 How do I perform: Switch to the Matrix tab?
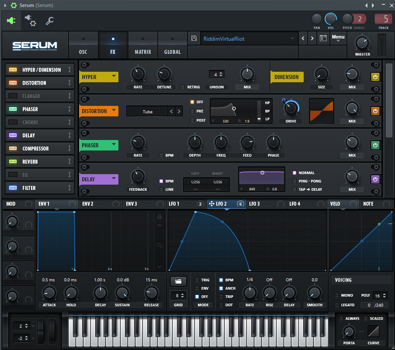point(143,45)
